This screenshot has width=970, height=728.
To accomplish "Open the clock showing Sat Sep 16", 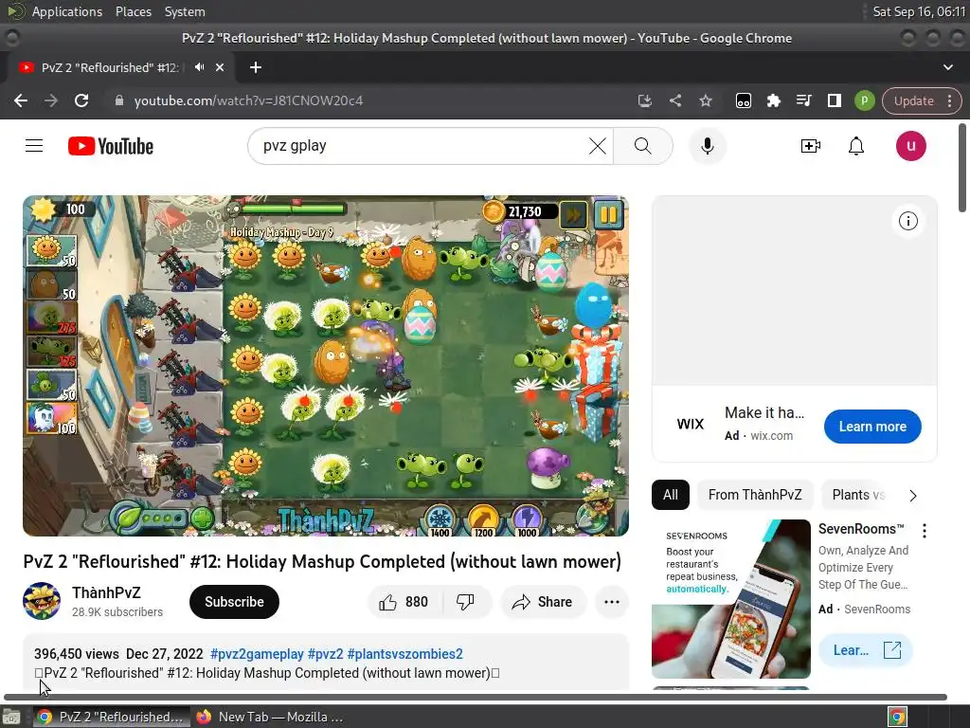I will (919, 11).
